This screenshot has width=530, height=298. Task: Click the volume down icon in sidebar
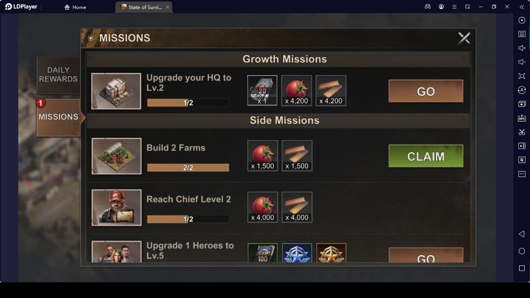522,62
